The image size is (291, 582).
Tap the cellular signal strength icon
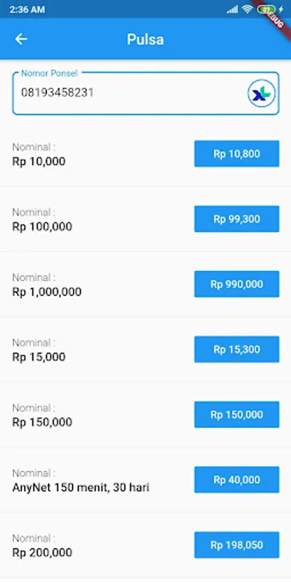[232, 9]
